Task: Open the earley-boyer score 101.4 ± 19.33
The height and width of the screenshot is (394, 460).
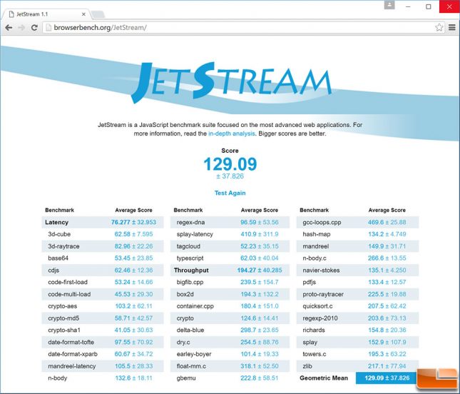Action: [260, 354]
